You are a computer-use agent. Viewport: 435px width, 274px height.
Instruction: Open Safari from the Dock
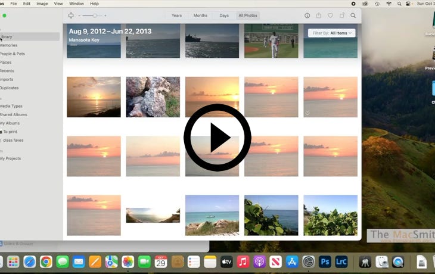[29, 262]
